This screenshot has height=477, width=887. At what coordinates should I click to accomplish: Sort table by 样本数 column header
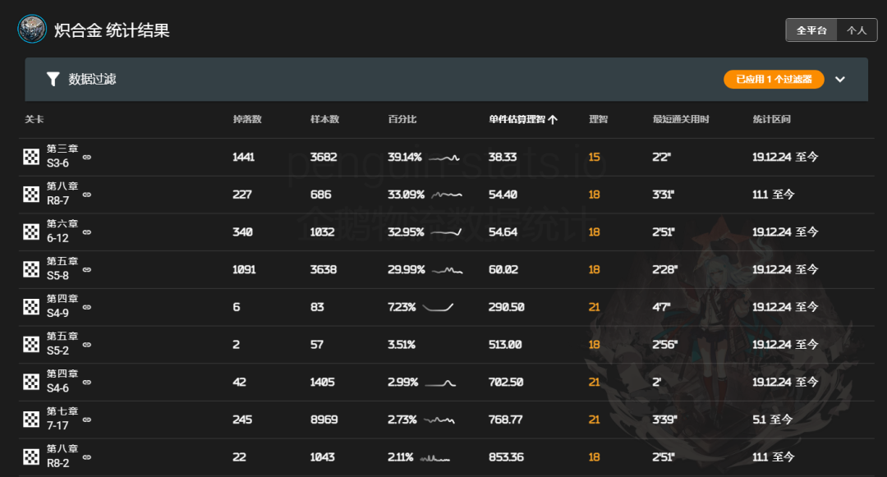[324, 120]
